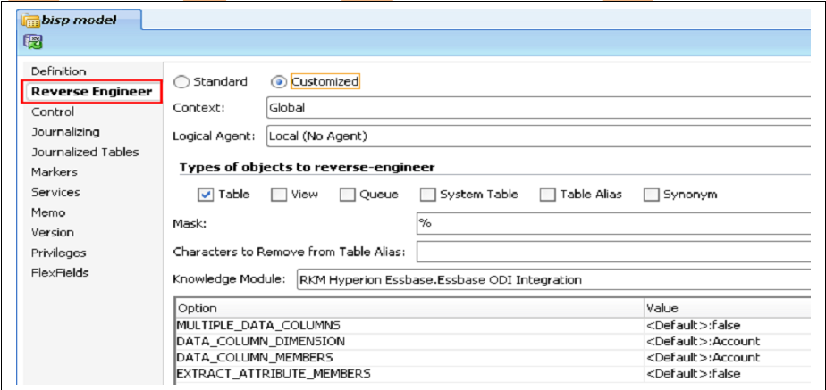Click the MULTIPLE_DATA_COLUMNS value cell
Screen dimensions: 826x390
pos(727,326)
